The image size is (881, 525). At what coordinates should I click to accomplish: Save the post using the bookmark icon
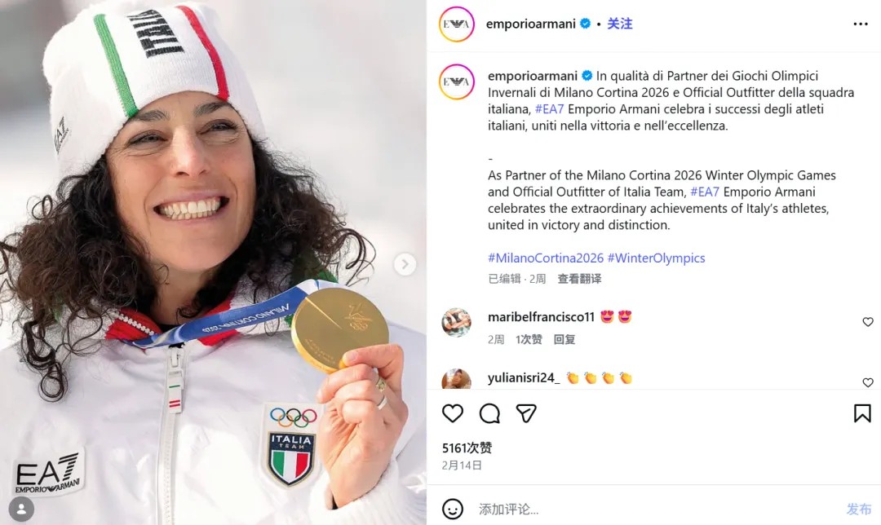862,413
